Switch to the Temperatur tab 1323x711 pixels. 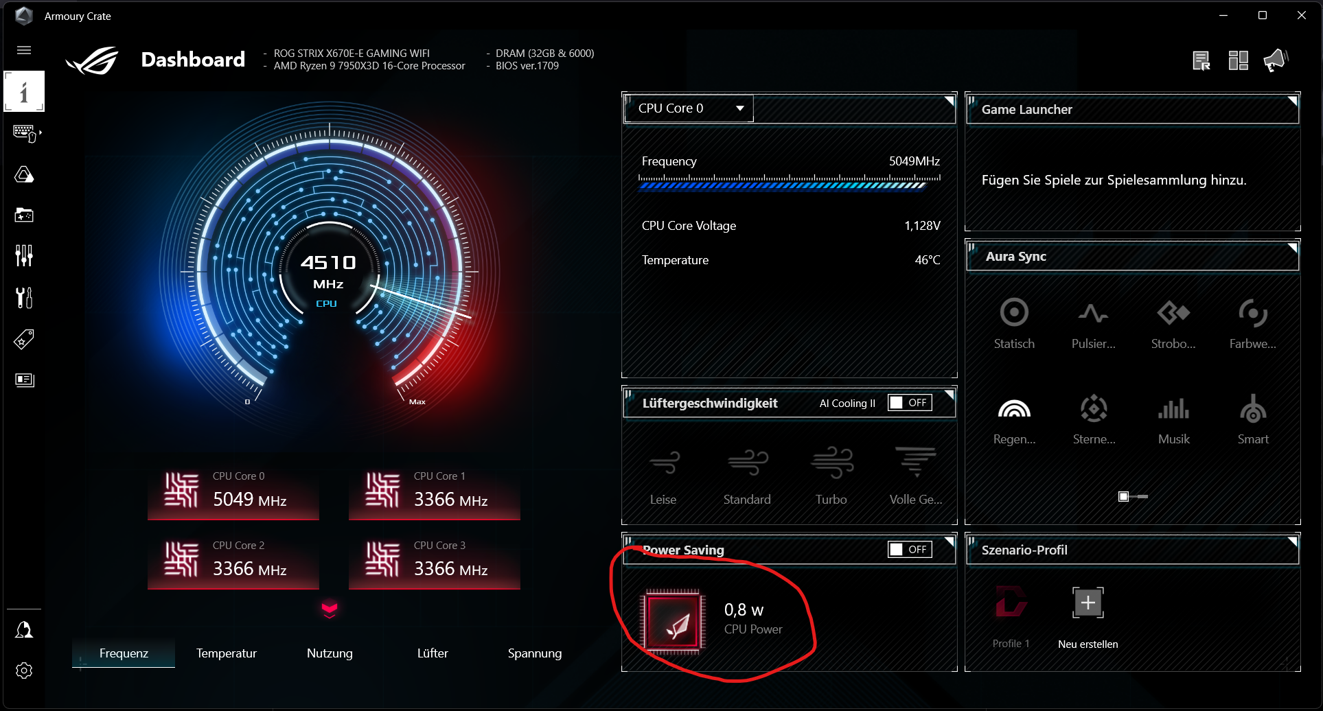227,653
